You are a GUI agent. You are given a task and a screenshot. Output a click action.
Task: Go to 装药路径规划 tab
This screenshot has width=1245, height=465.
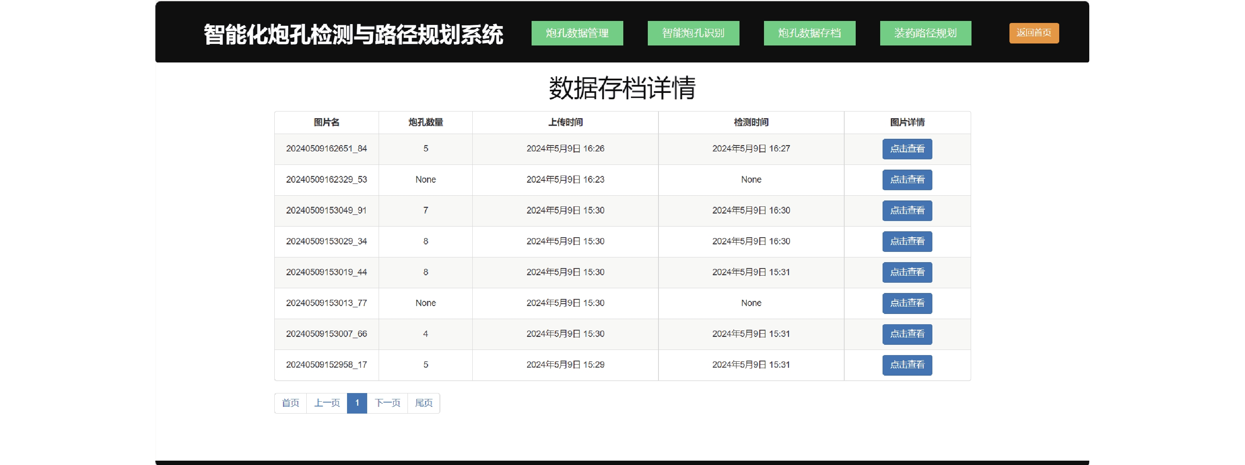point(925,33)
